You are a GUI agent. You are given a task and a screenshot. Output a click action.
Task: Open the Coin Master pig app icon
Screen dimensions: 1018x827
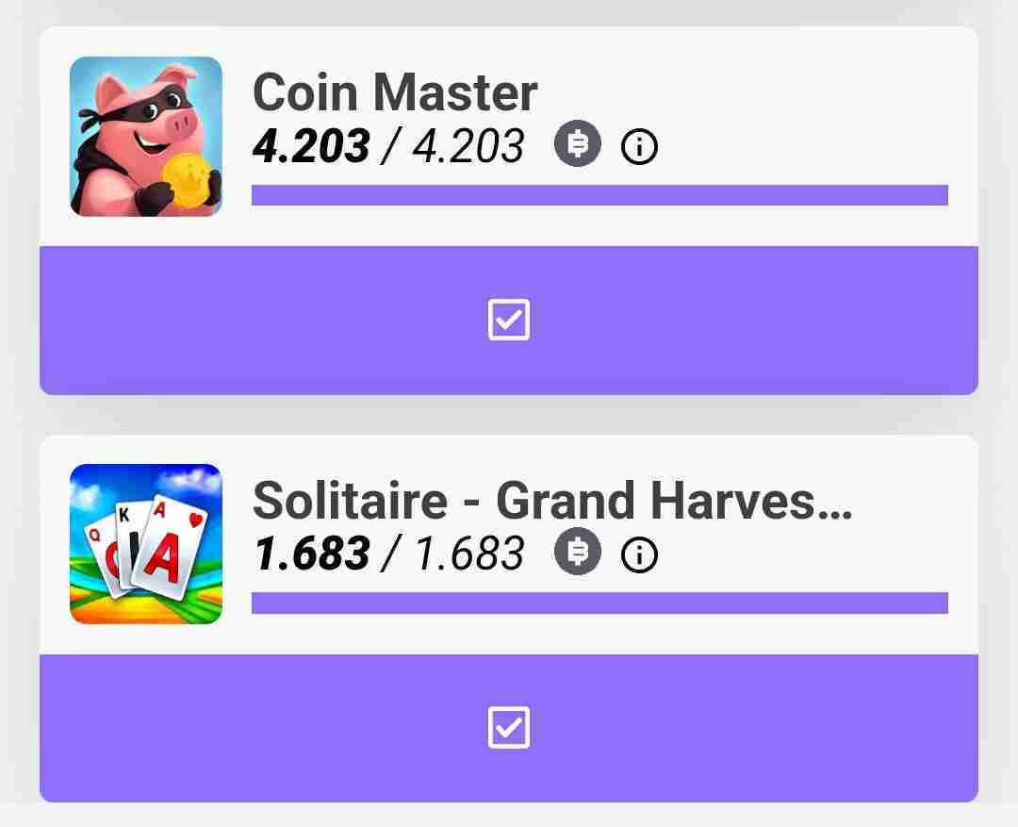pos(146,137)
